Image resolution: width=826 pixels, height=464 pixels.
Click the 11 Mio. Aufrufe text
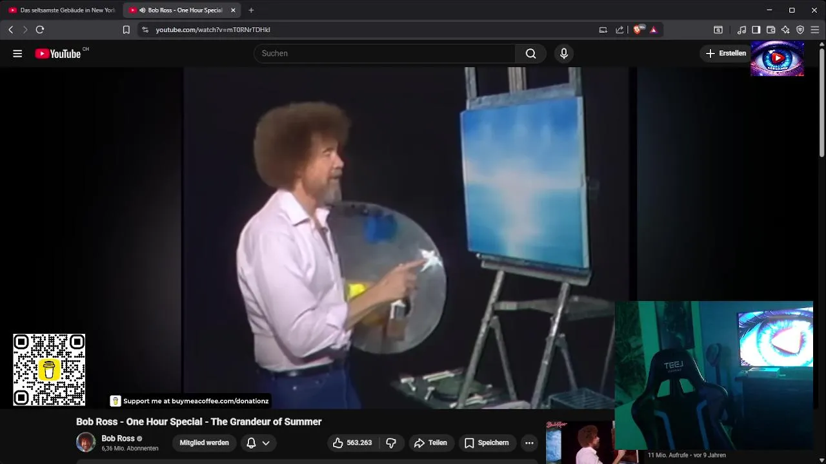(669, 455)
